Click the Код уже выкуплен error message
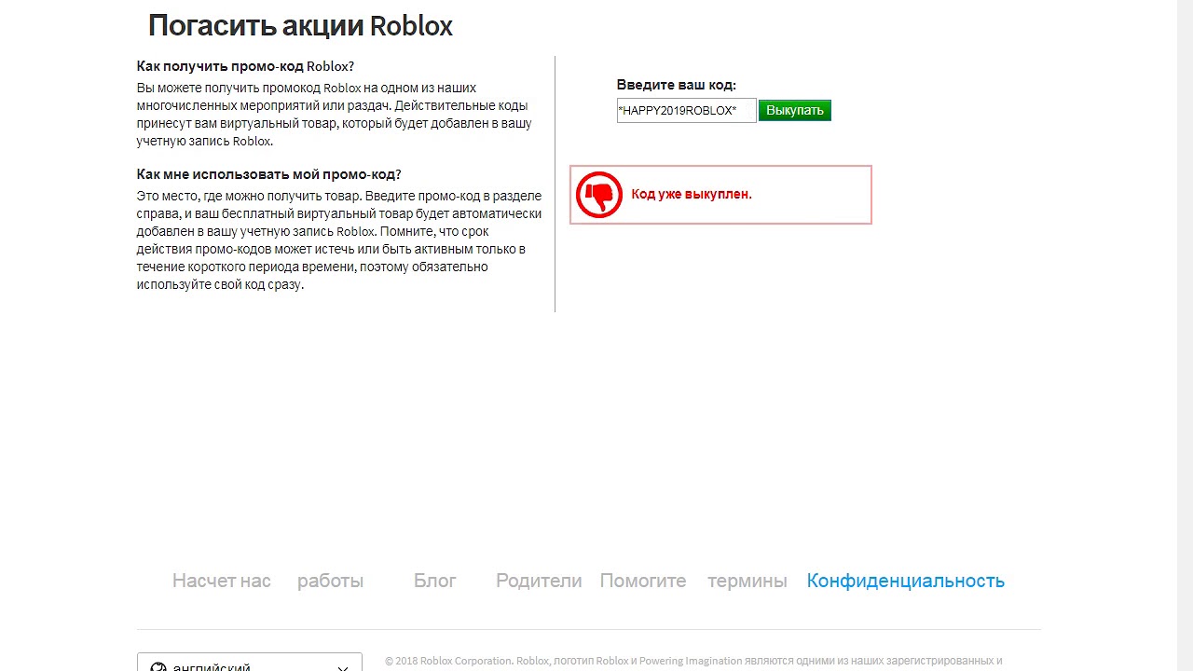This screenshot has height=671, width=1193. [x=692, y=195]
